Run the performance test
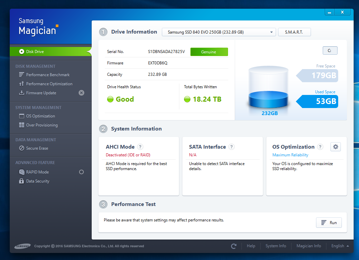This screenshot has height=260, width=359. click(329, 223)
